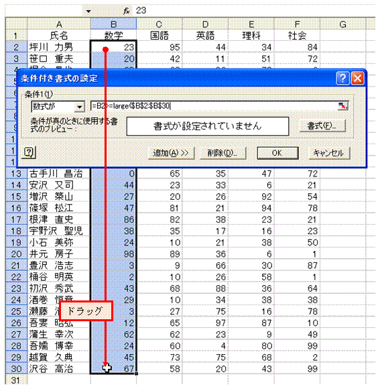Click the help icon at dialog bottom-left
The image size is (380, 391).
(x=29, y=152)
